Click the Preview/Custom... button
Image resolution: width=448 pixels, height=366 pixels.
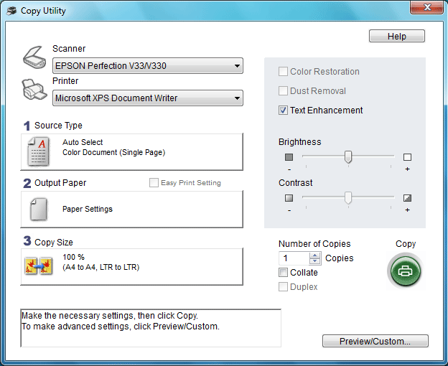tap(375, 341)
